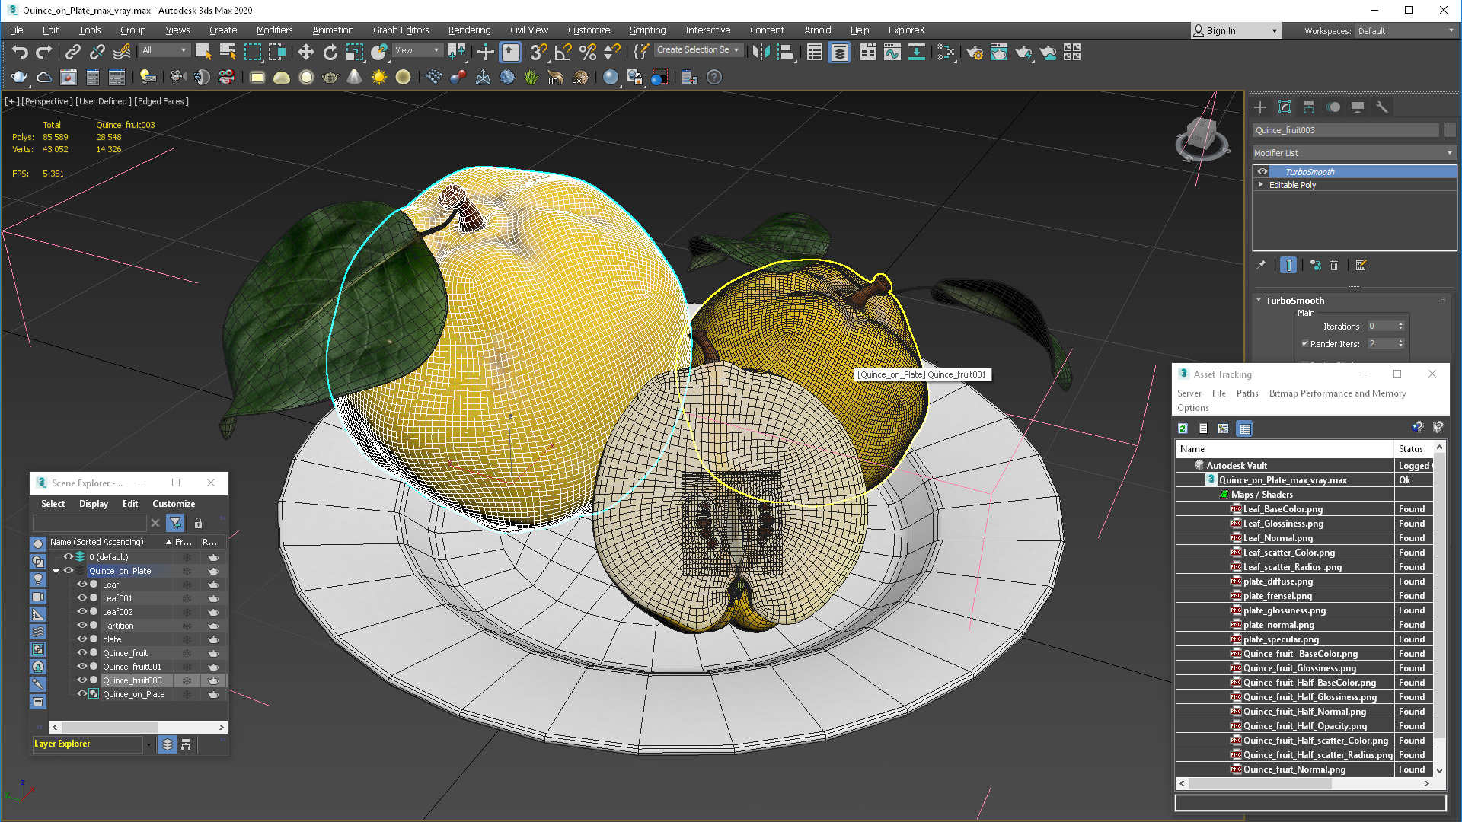Collapse the TurboSmooth rollout

(1259, 301)
